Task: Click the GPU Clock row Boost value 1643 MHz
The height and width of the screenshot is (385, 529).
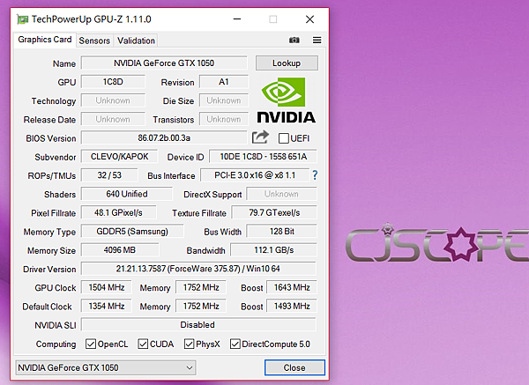Action: click(x=292, y=287)
